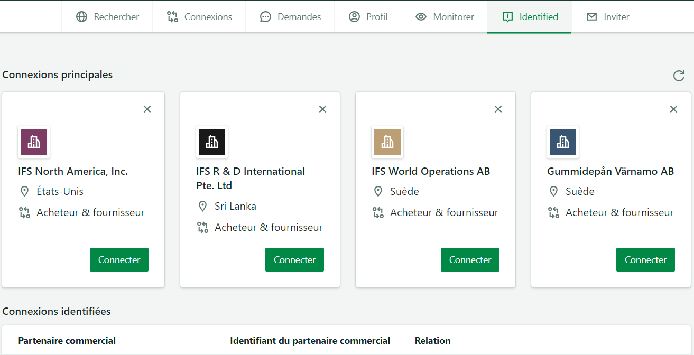Viewport: 694px width, 355px height.
Task: Click Acheteur & fournisseur on IFS World Operations card
Action: (444, 213)
